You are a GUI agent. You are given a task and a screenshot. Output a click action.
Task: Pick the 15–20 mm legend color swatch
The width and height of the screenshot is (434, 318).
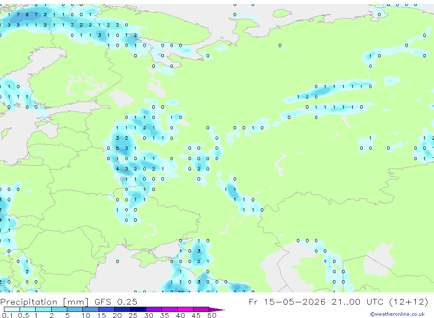click(107, 309)
